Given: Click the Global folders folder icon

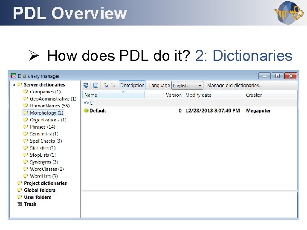Looking at the screenshot, I should coord(20,190).
